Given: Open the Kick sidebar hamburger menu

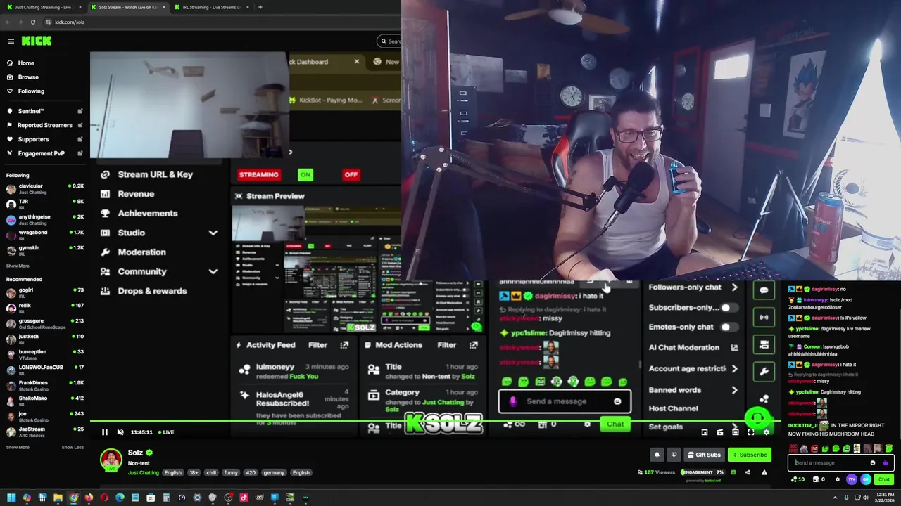Looking at the screenshot, I should point(11,41).
